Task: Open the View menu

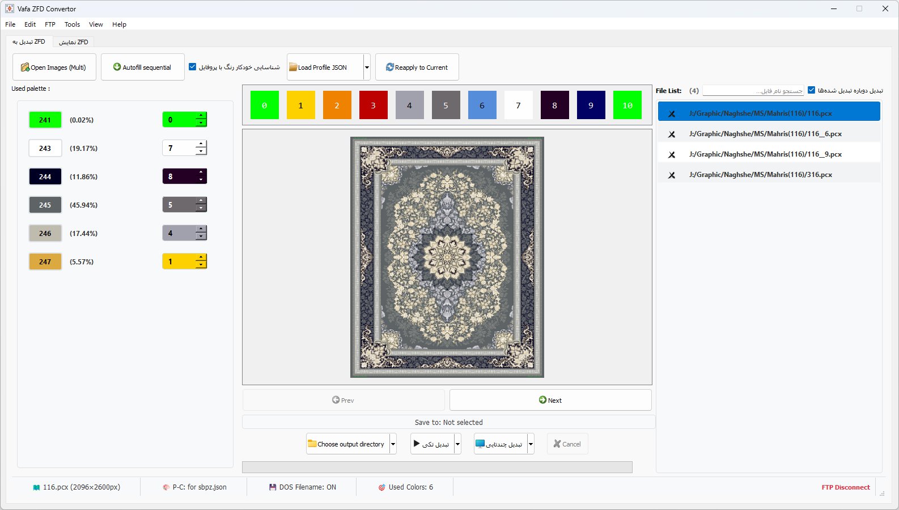Action: (96, 24)
